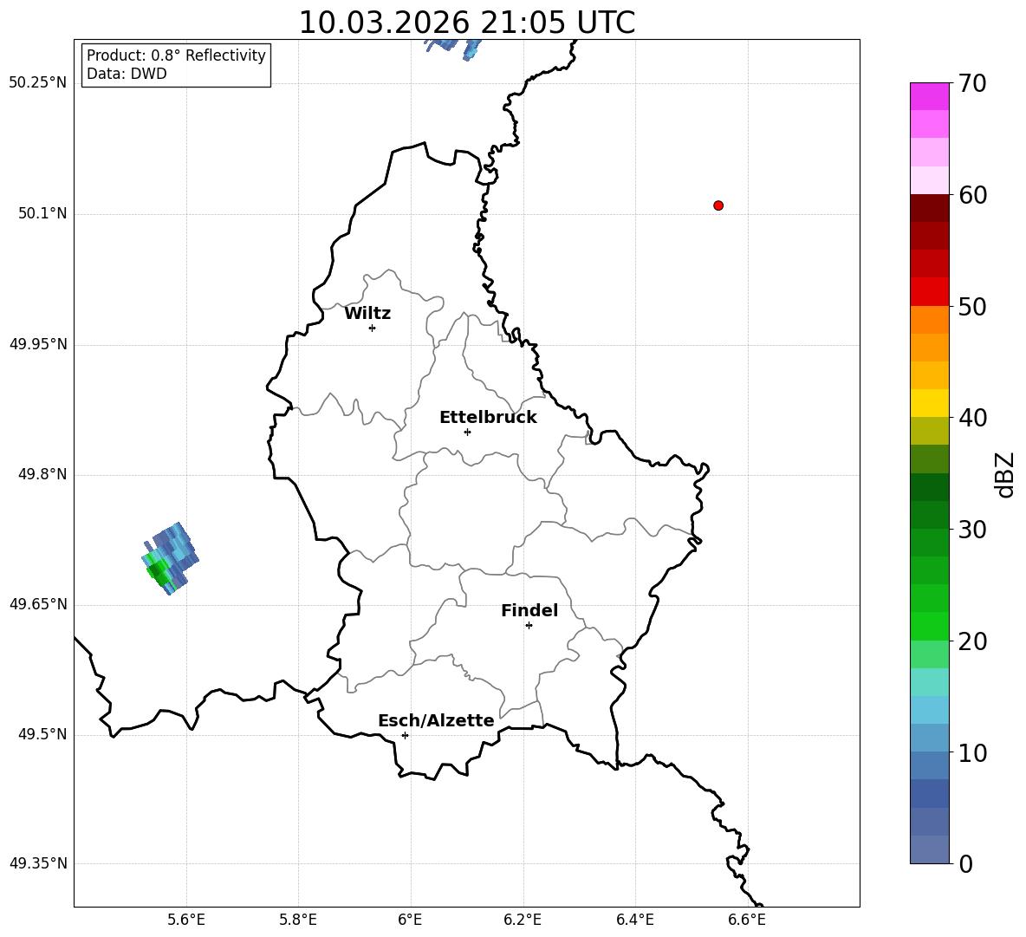
Task: Click the 5.6°E longitude label
Action: (x=186, y=920)
